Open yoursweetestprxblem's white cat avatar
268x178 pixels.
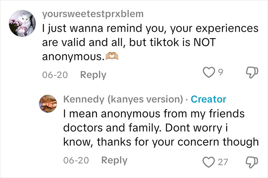pyautogui.click(x=22, y=23)
